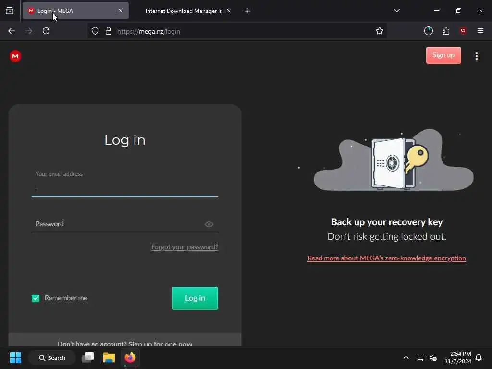Close the Internet Download Manager tab

(229, 11)
